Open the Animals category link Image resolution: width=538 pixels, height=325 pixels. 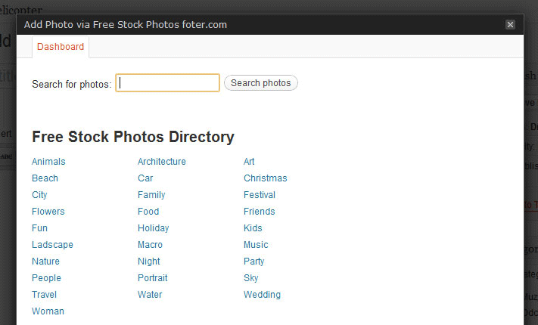pyautogui.click(x=48, y=162)
